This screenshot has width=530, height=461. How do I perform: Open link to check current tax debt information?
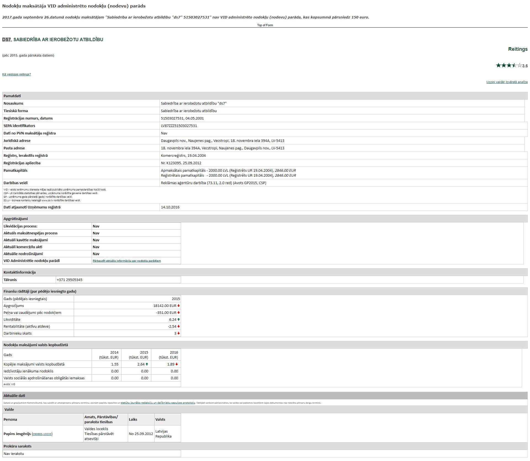click(x=127, y=261)
